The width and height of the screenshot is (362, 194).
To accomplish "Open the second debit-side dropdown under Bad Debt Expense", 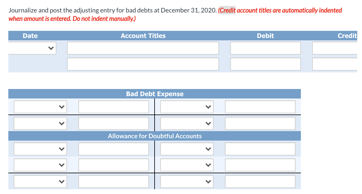I will [40, 123].
